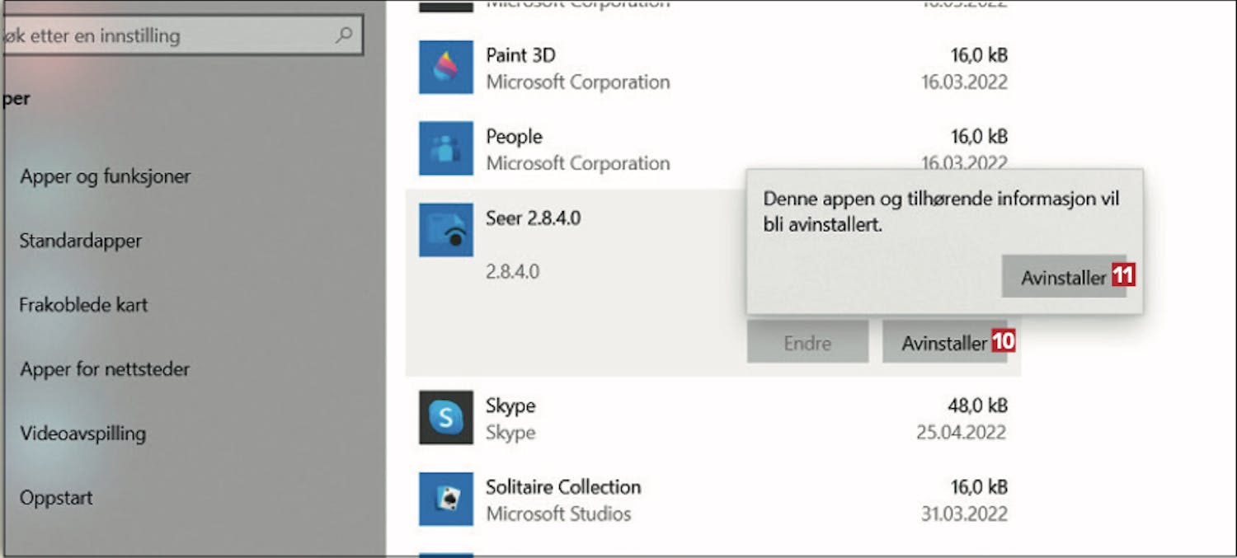Select the Seer 2.8.4.0 entry title
This screenshot has height=558, width=1237.
[x=533, y=219]
